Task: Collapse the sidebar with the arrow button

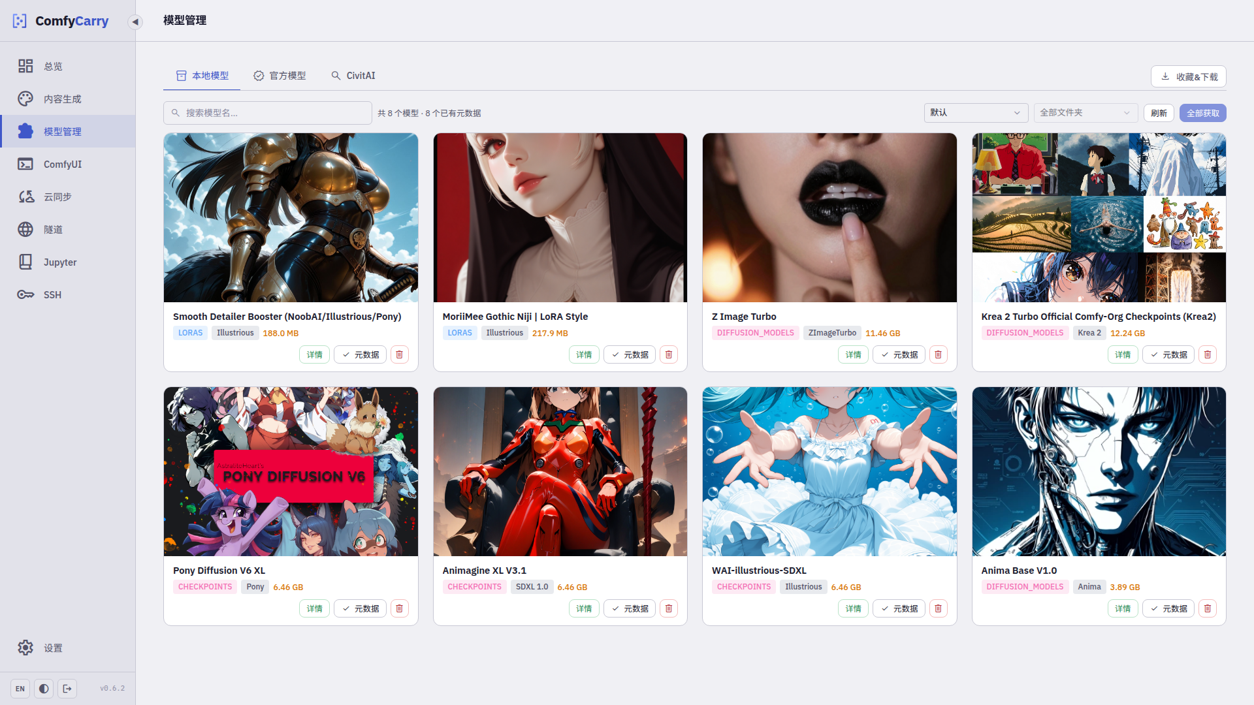Action: 135,22
